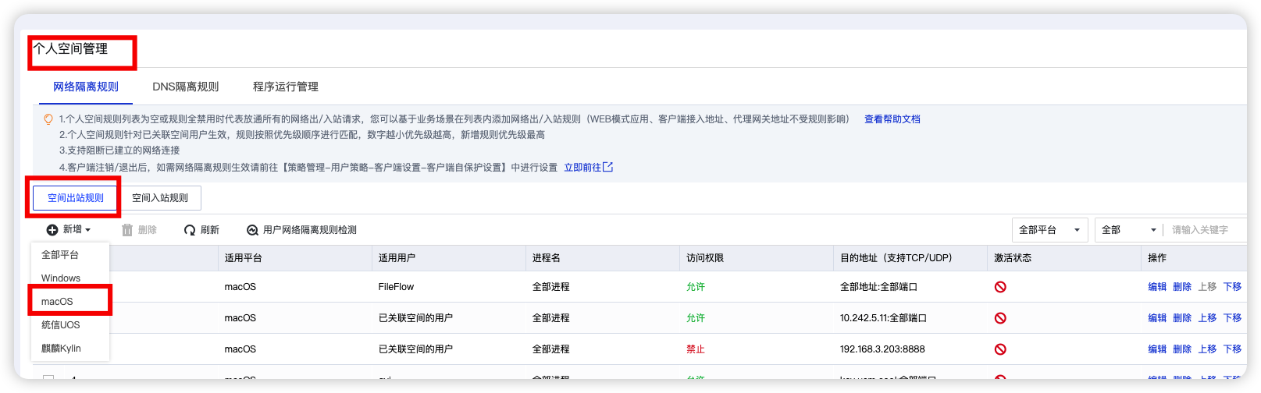Viewport: 1261px width, 393px height.
Task: Open the 全部平台 platform filter dropdown
Action: tap(1049, 230)
